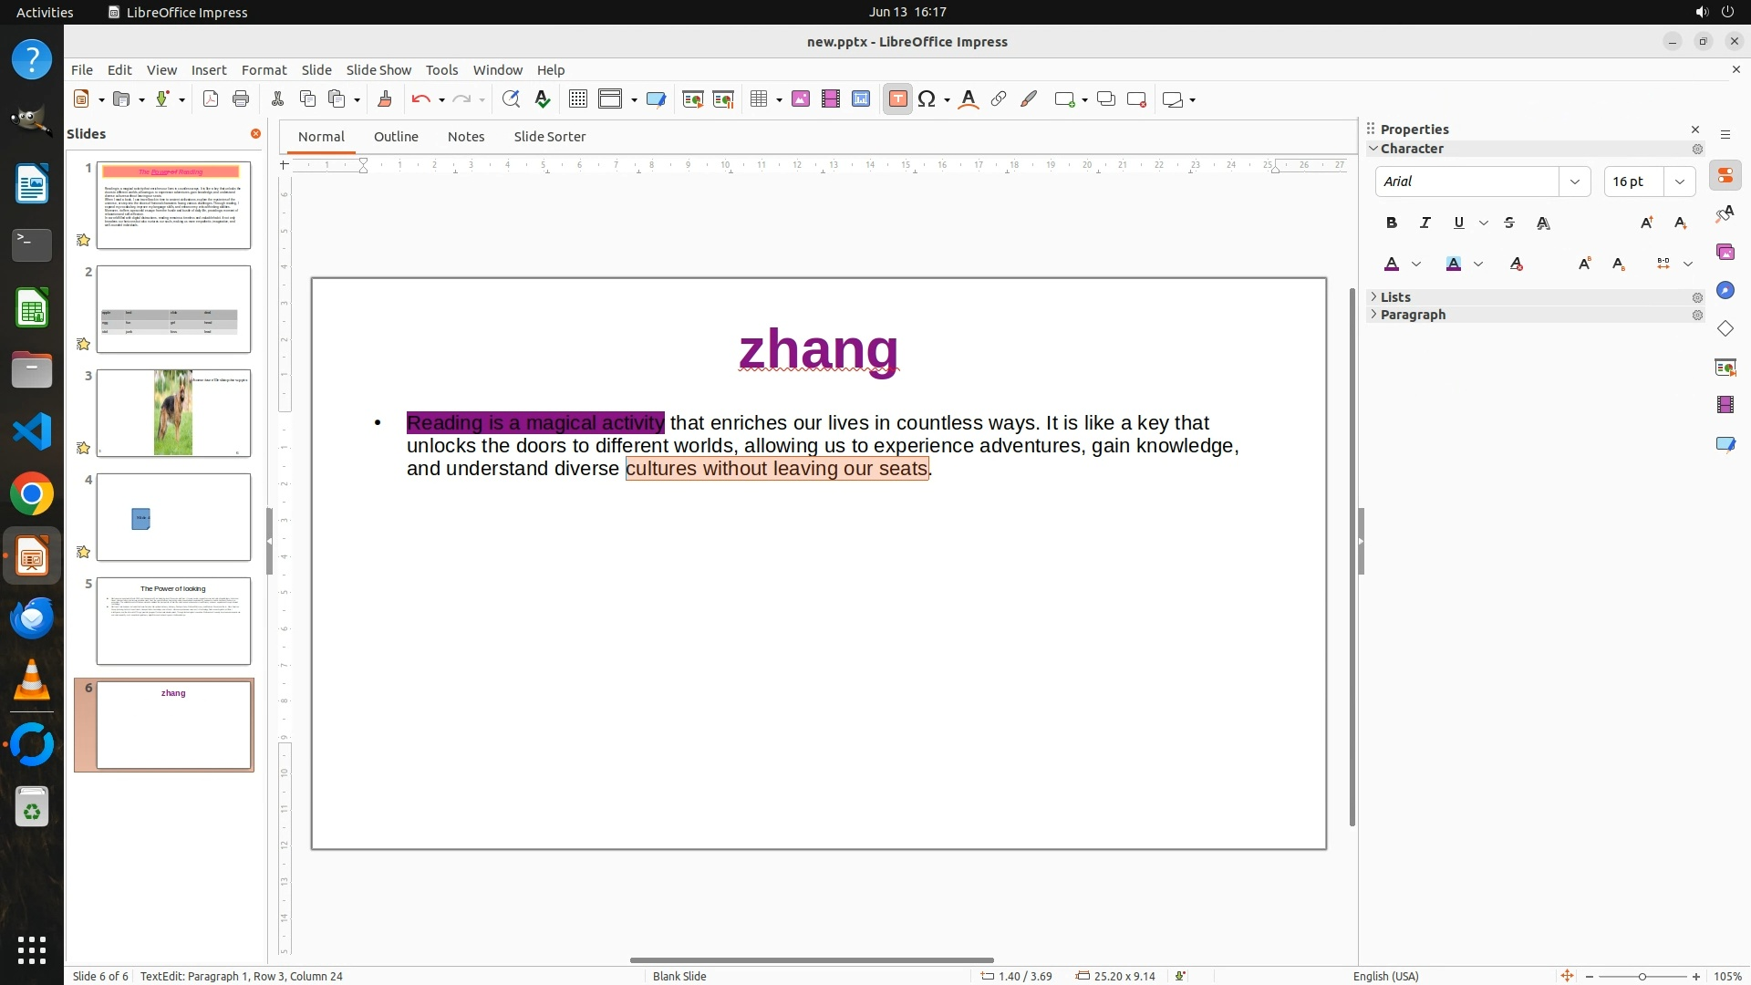Image resolution: width=1751 pixels, height=985 pixels.
Task: Click the zoom slider in status bar
Action: click(x=1642, y=976)
